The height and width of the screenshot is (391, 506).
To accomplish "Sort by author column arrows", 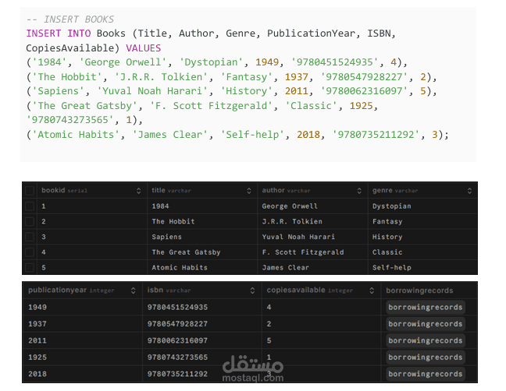I will (x=359, y=191).
